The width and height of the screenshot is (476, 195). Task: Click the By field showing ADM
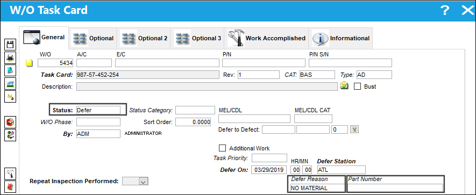point(98,134)
